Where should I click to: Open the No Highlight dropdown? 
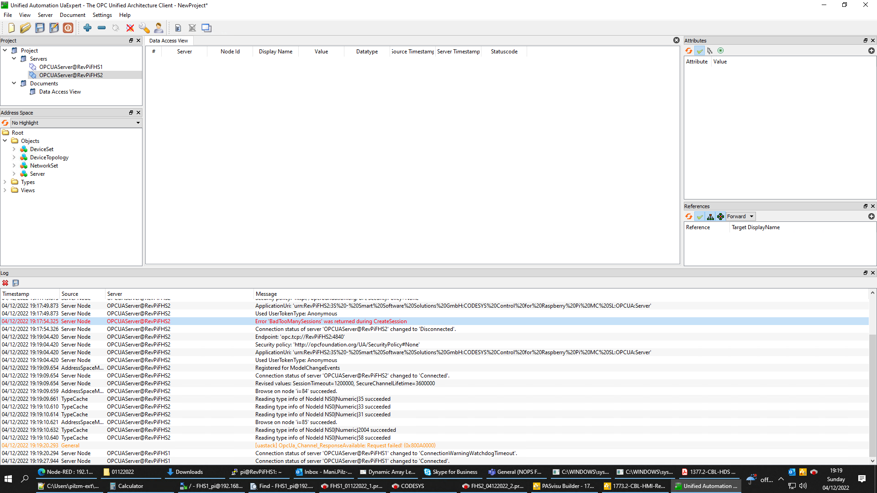tap(76, 123)
